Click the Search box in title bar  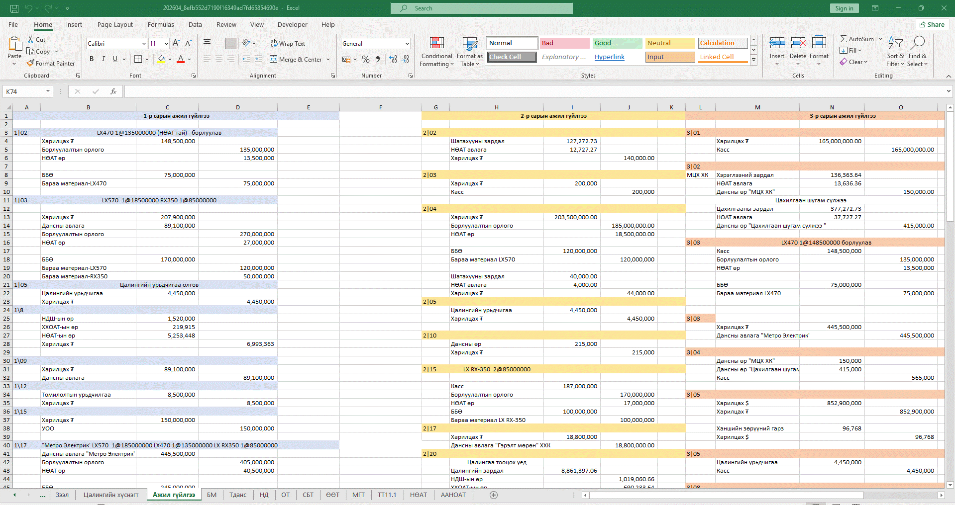[x=481, y=8]
